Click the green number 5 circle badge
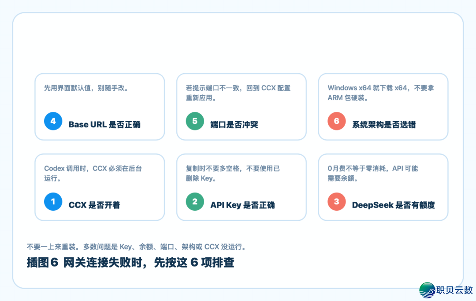This screenshot has width=476, height=301. click(x=195, y=121)
